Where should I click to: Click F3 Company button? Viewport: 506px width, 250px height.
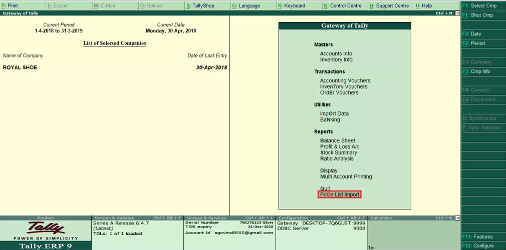click(x=483, y=62)
